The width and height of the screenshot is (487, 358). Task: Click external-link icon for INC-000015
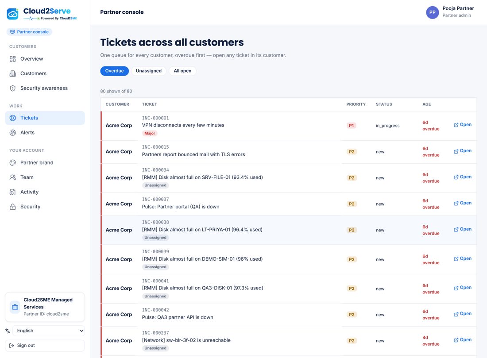(x=456, y=151)
